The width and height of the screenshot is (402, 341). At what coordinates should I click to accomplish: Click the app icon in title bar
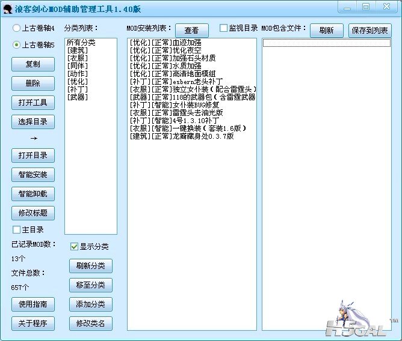click(x=8, y=7)
